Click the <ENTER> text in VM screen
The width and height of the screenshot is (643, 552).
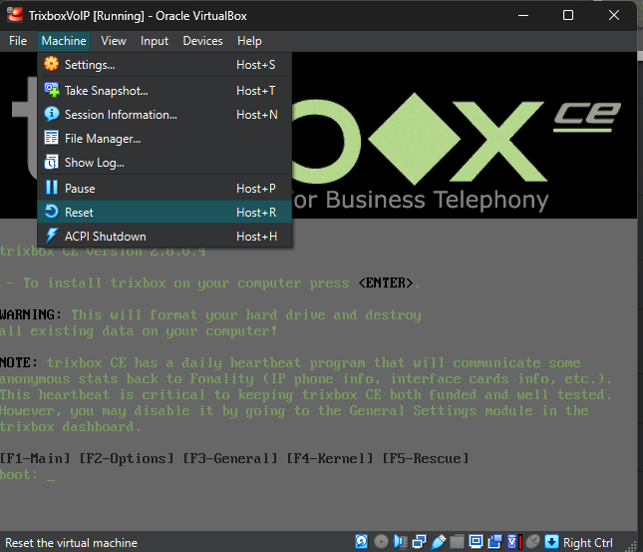(x=386, y=282)
